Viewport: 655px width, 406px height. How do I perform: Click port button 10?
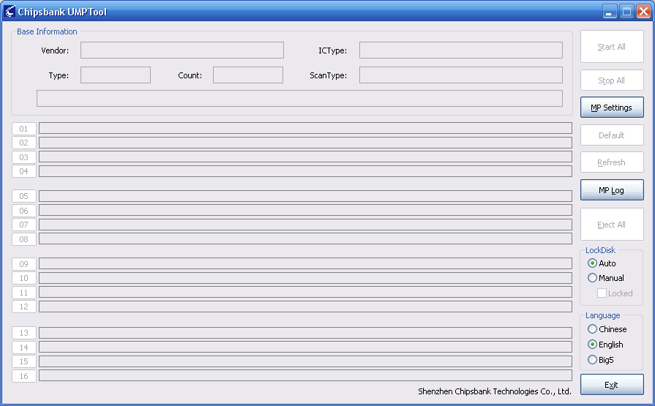click(x=24, y=278)
